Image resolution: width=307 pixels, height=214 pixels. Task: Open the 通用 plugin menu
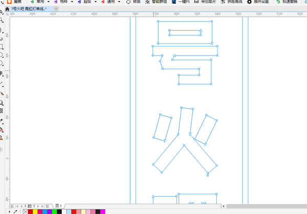tap(108, 2)
